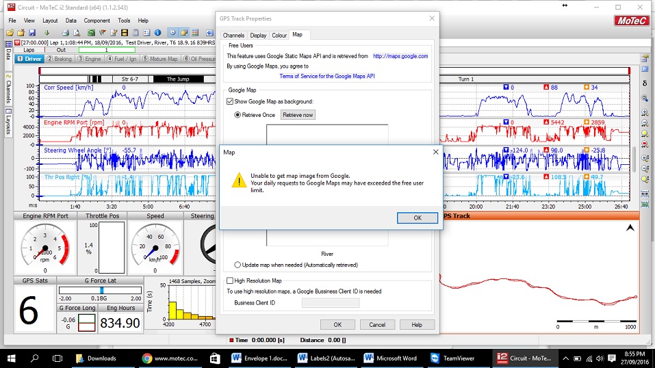Select the Retrieve Once radio button
Image resolution: width=655 pixels, height=368 pixels.
237,115
